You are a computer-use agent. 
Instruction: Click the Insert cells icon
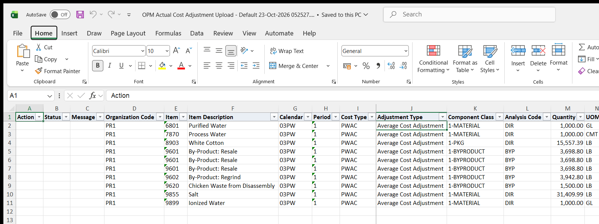(518, 50)
